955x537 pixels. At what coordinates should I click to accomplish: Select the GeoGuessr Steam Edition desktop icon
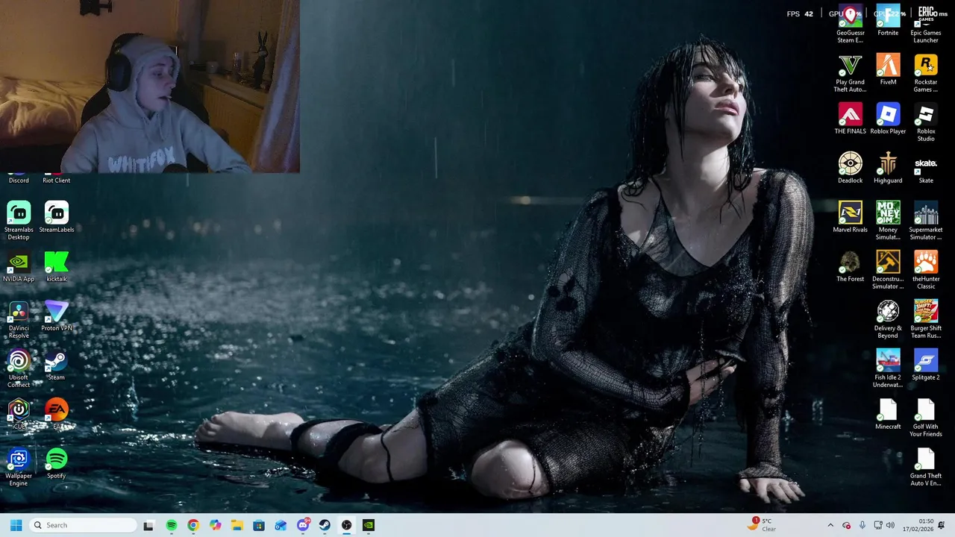coord(851,24)
